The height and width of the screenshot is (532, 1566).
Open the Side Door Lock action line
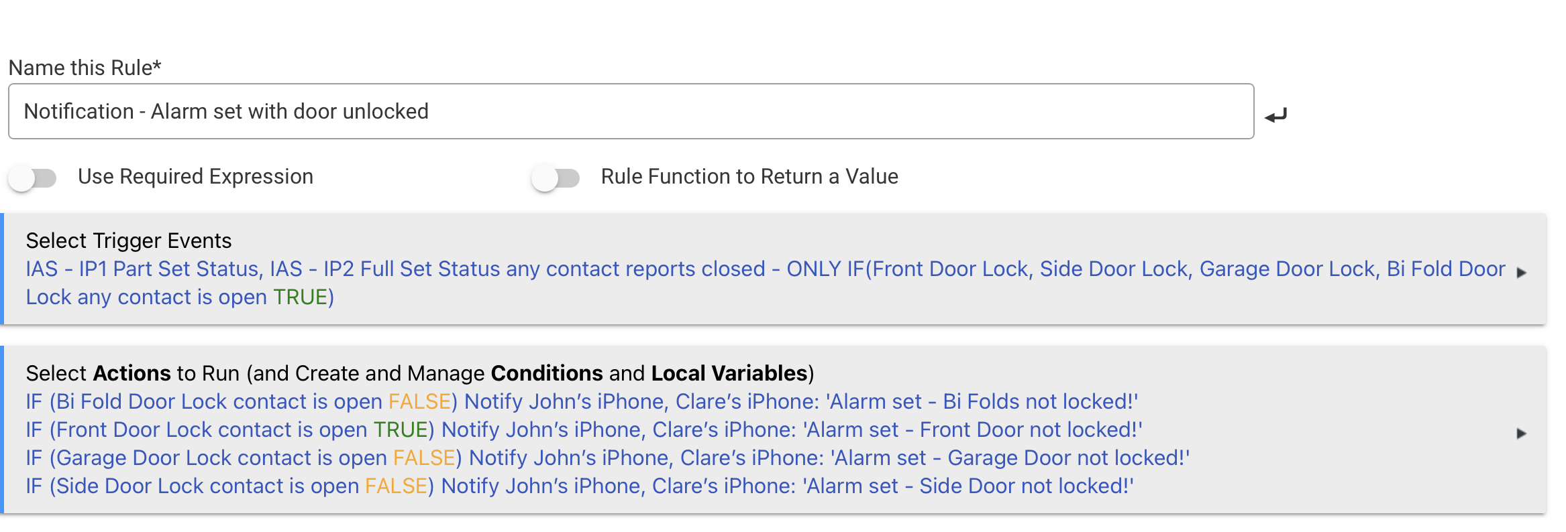coord(579,486)
